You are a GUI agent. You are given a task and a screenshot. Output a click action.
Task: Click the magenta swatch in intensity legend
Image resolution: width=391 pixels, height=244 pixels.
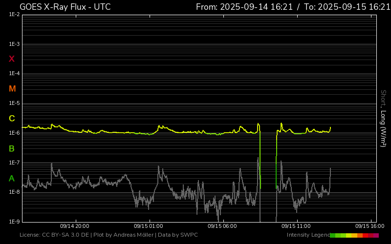[x=376, y=235]
